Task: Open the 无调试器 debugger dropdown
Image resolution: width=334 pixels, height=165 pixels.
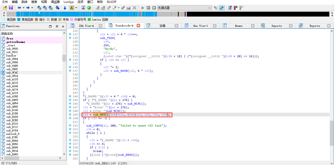Action: pos(184,8)
